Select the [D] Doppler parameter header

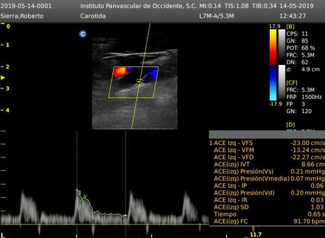point(291,125)
